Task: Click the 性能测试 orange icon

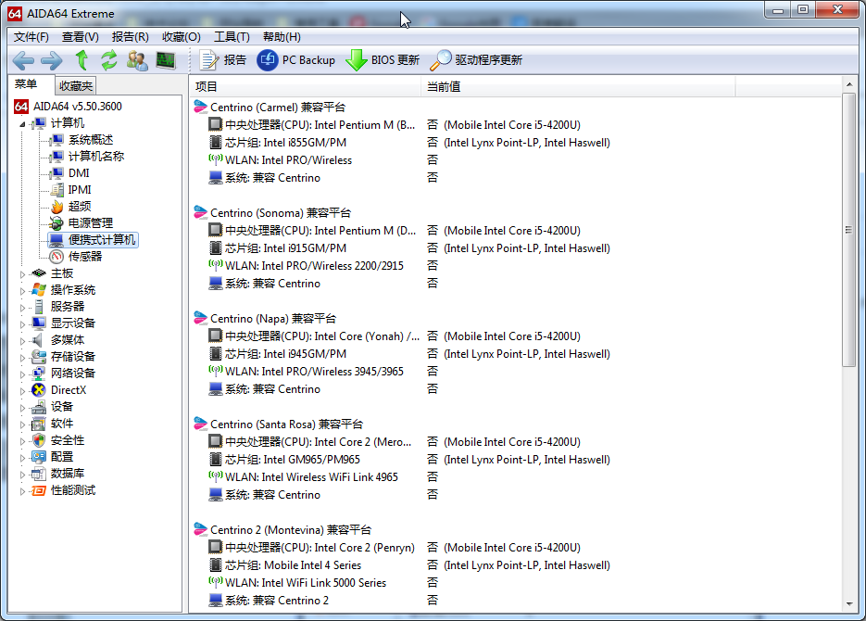Action: click(x=39, y=490)
